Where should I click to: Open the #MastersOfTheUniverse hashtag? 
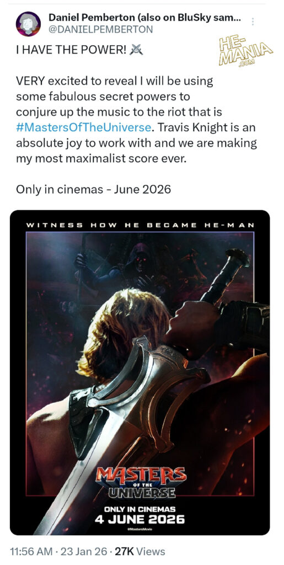tap(83, 127)
